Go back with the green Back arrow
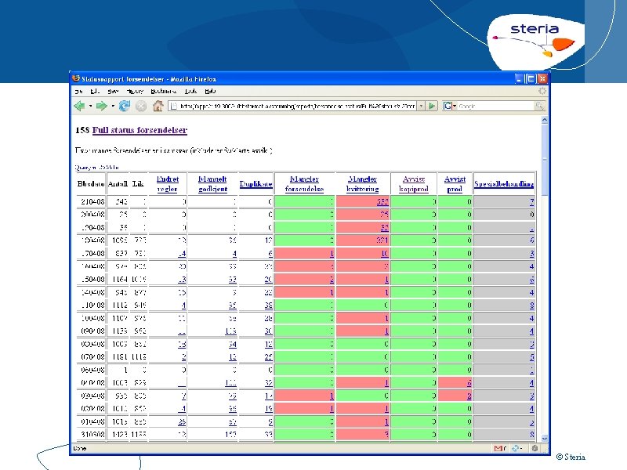Image resolution: width=627 pixels, height=470 pixels. (80, 106)
